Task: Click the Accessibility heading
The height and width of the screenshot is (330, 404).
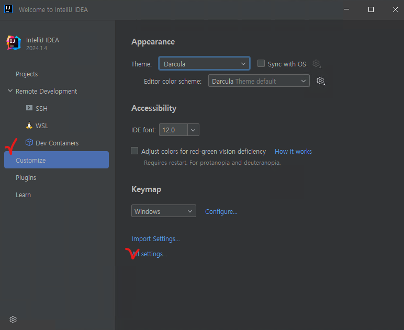Action: (x=154, y=108)
